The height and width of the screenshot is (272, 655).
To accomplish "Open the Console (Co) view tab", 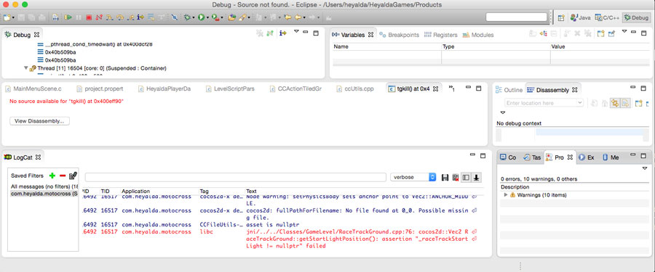I will (x=509, y=157).
